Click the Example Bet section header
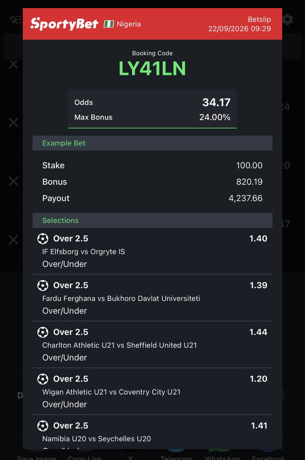Viewport: 305px width, 460px height. click(x=152, y=143)
